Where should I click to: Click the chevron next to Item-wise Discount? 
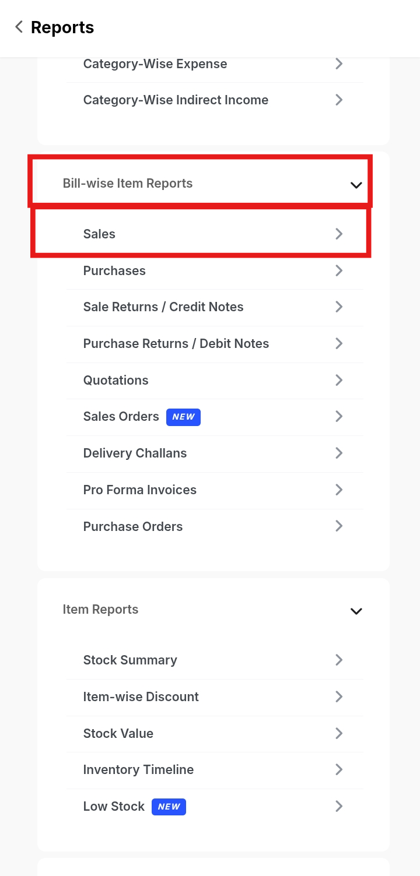coord(339,696)
